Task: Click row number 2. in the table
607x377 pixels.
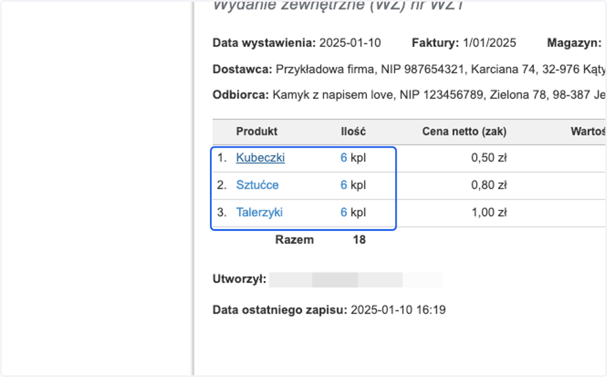Action: (x=222, y=185)
